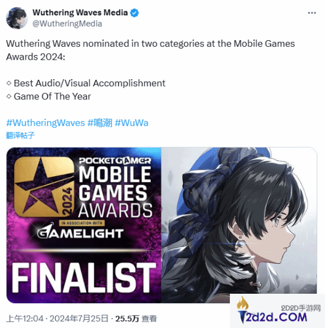The width and height of the screenshot is (325, 328).
Task: Open the Wuthering Waves Media display name
Action: pos(80,13)
